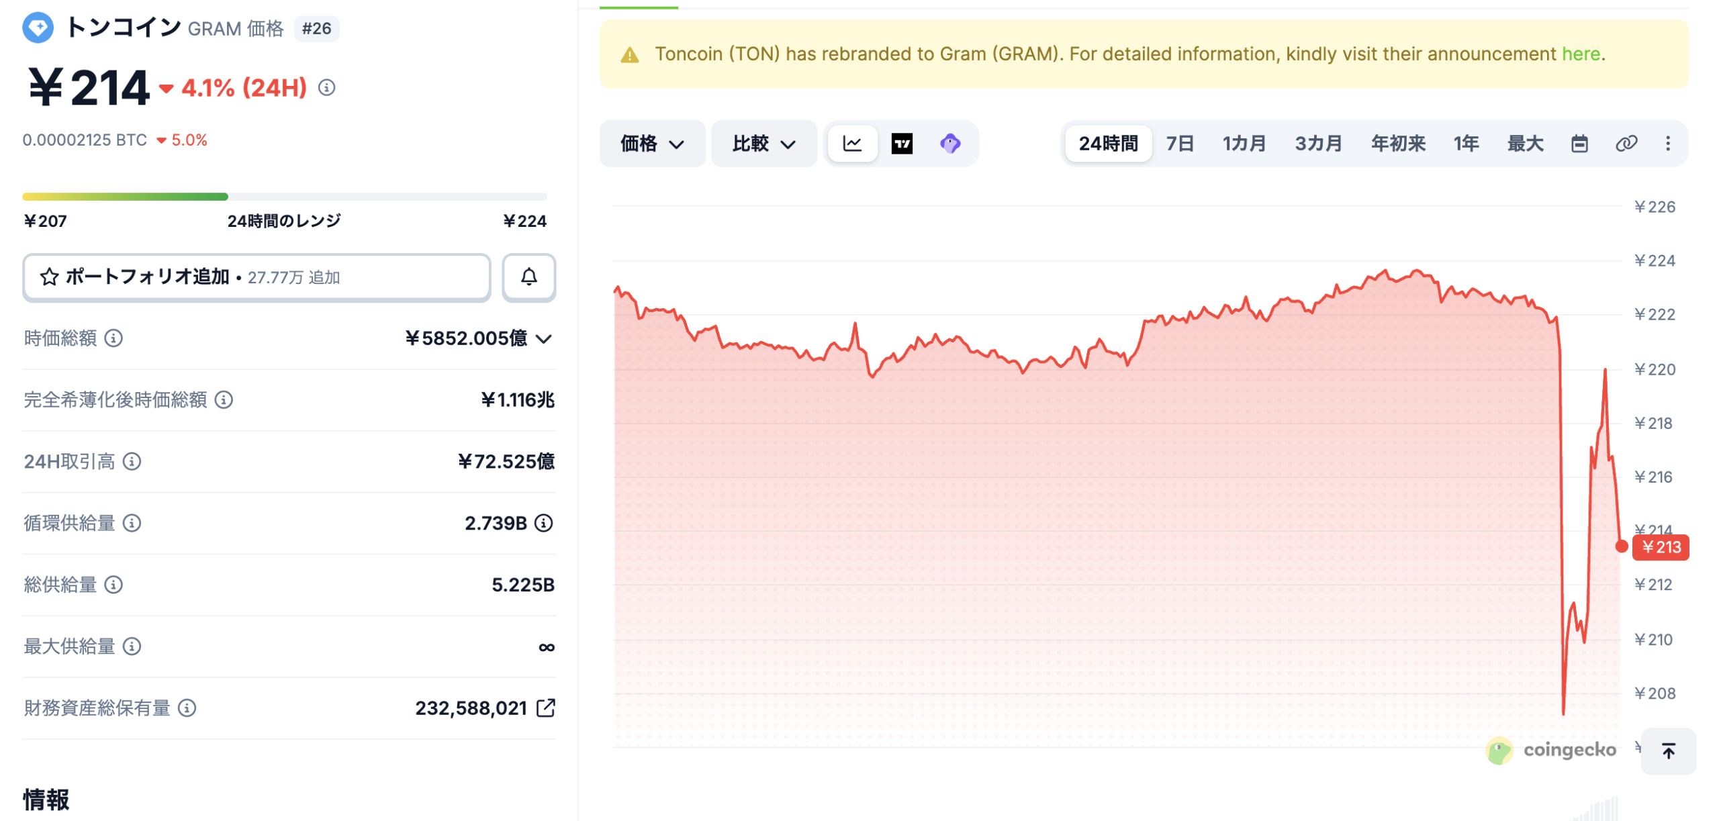1719x821 pixels.
Task: Select the 1年 time range tab
Action: coord(1467,144)
